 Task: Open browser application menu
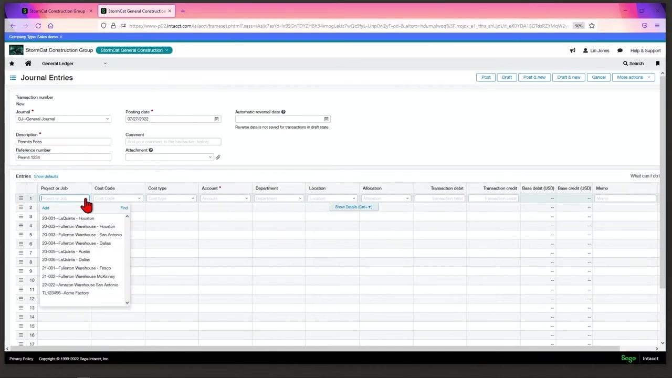pyautogui.click(x=657, y=26)
